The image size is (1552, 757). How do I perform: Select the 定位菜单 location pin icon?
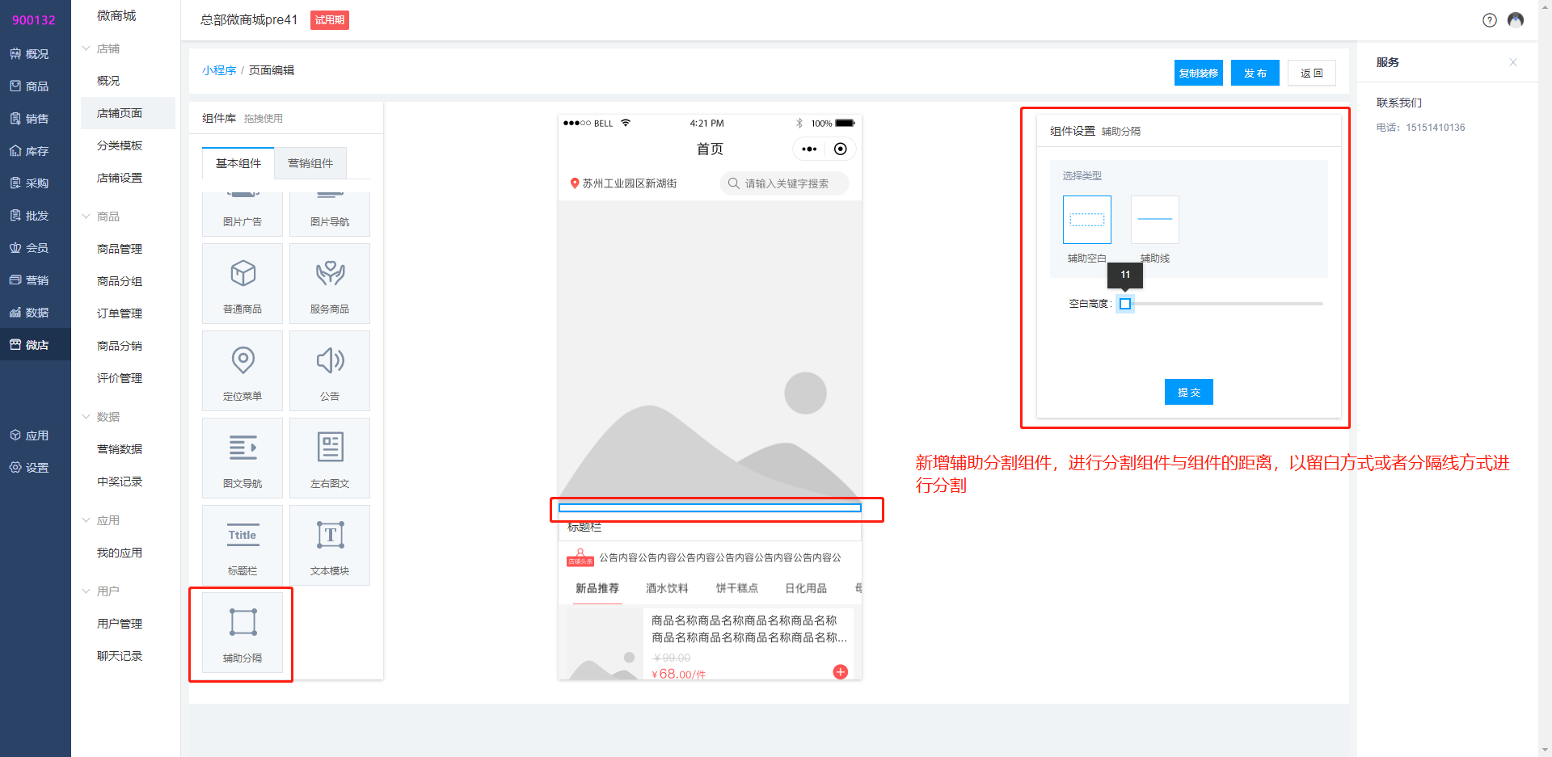242,360
